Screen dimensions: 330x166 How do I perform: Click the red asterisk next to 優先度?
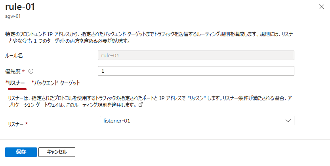point(23,71)
